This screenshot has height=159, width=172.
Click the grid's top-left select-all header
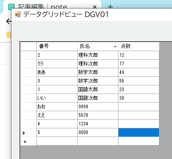coord(28,47)
